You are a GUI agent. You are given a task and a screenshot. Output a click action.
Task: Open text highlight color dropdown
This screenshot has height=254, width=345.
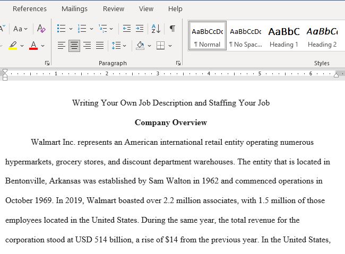coord(22,46)
